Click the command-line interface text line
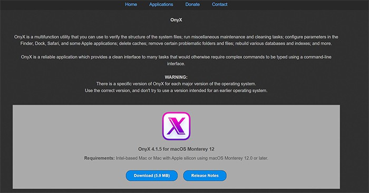Screen dimensions: 369x193 (x=176, y=64)
